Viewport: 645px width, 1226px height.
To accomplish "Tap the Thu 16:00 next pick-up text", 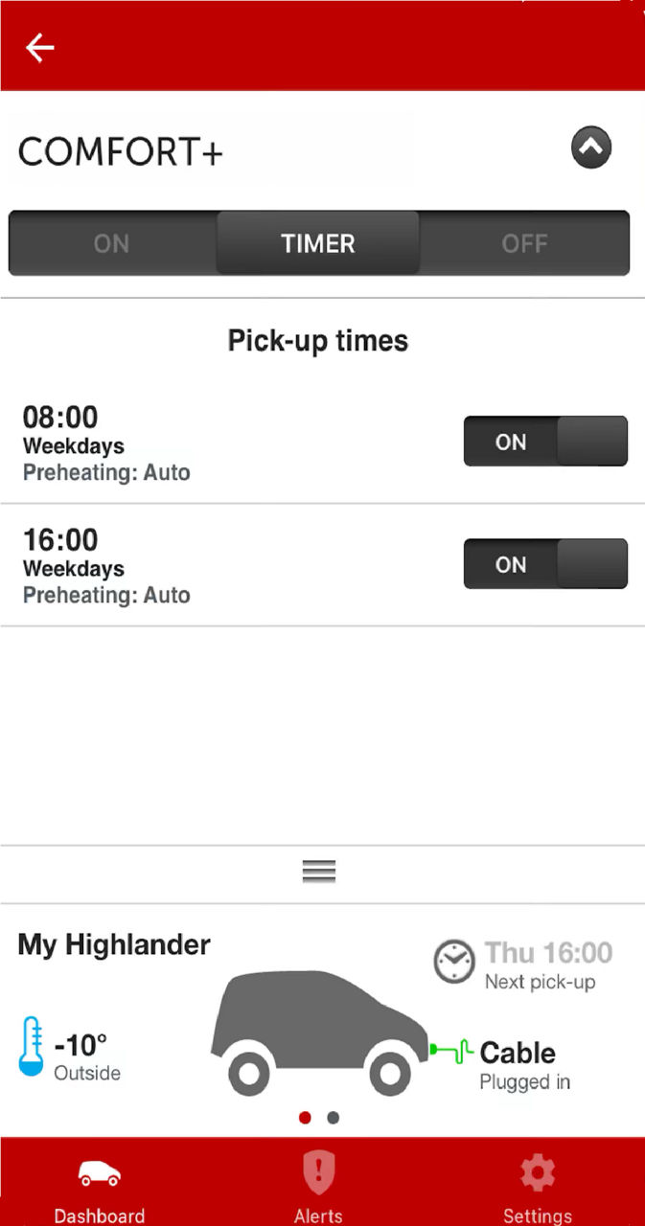I will [548, 953].
